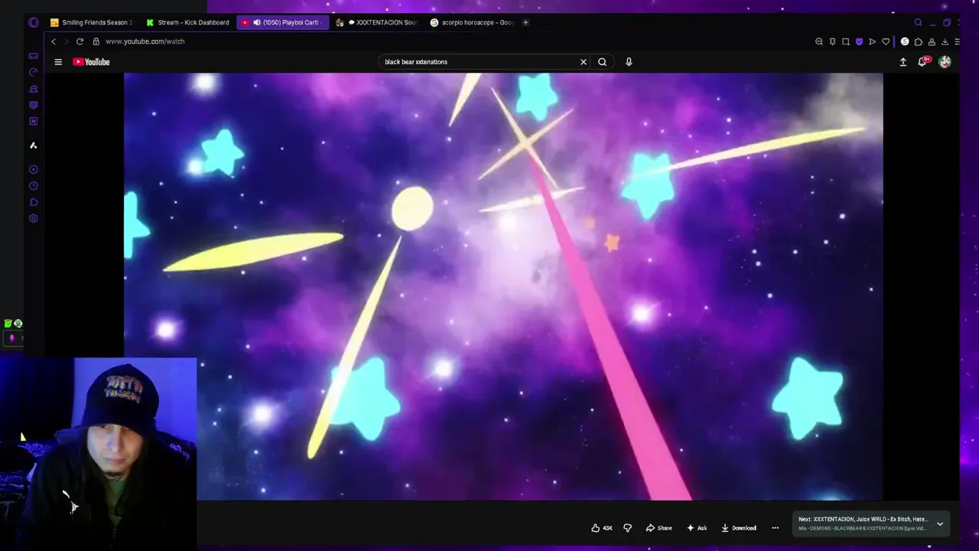This screenshot has height=551, width=979.
Task: Open GX Control speedometer icon in sidebar
Action: tap(34, 72)
